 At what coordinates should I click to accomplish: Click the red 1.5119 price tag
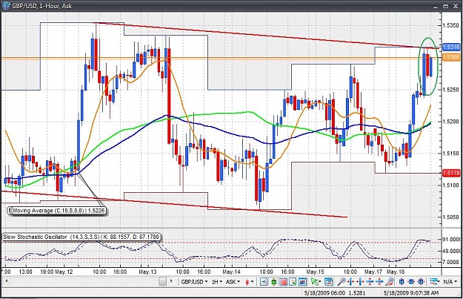[451, 173]
